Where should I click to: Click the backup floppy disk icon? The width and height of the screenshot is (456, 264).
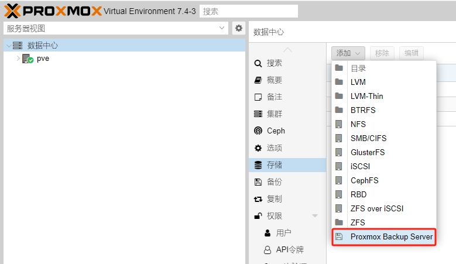pos(258,182)
